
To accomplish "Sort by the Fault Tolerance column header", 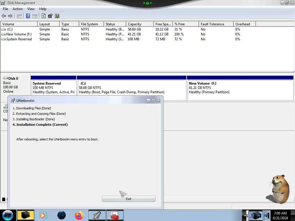I will point(216,24).
